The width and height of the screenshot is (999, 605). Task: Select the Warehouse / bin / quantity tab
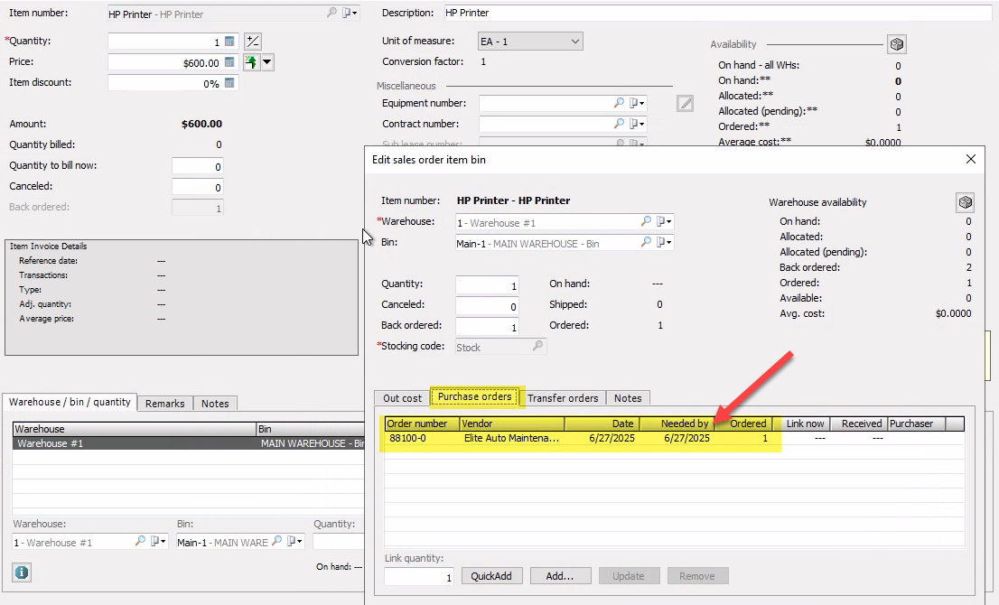point(70,402)
